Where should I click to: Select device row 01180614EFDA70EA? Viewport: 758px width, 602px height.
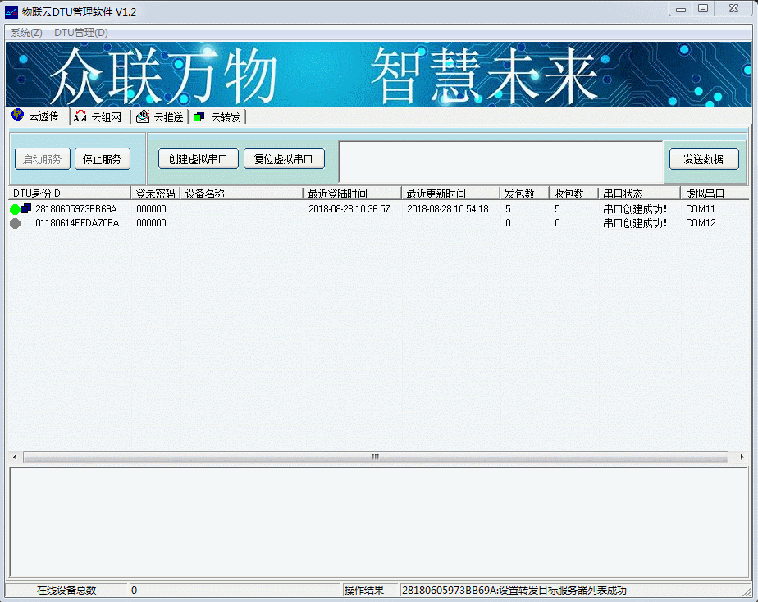point(378,223)
